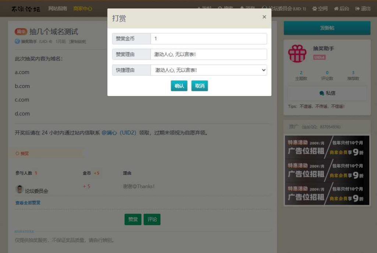This screenshot has height=253, width=377.
Task: Open the 私信 private message button with chat icon
Action: 327,93
